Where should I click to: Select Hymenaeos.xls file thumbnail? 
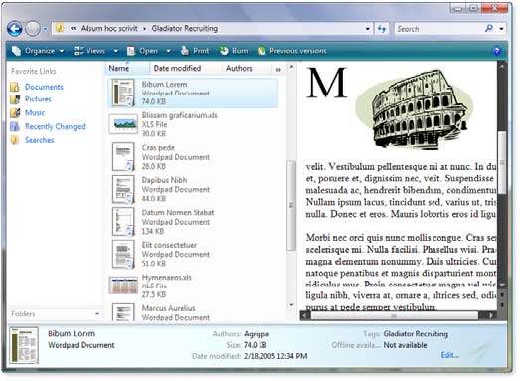[x=123, y=286]
